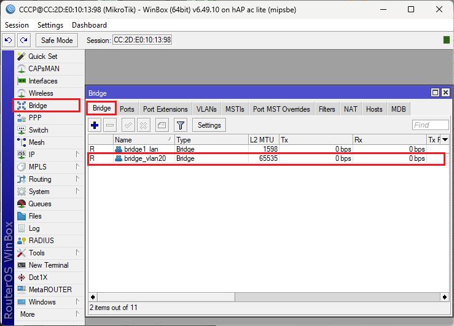Expand More submenu arrow
454x326 pixels.
(77, 314)
